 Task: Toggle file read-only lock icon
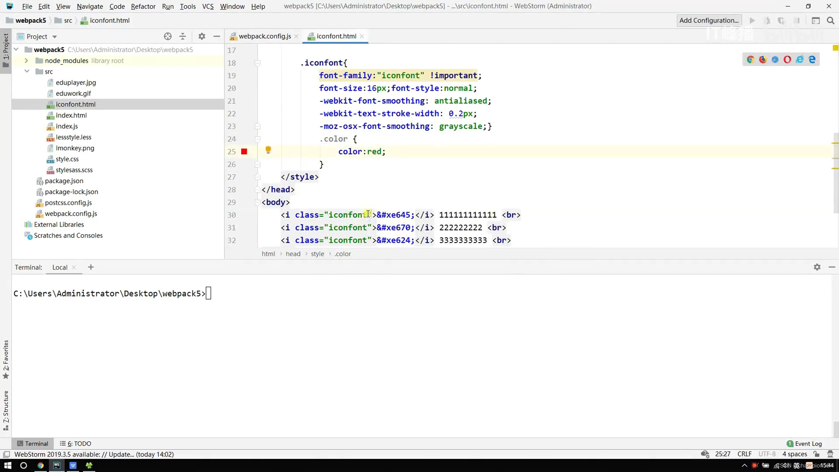click(x=816, y=454)
